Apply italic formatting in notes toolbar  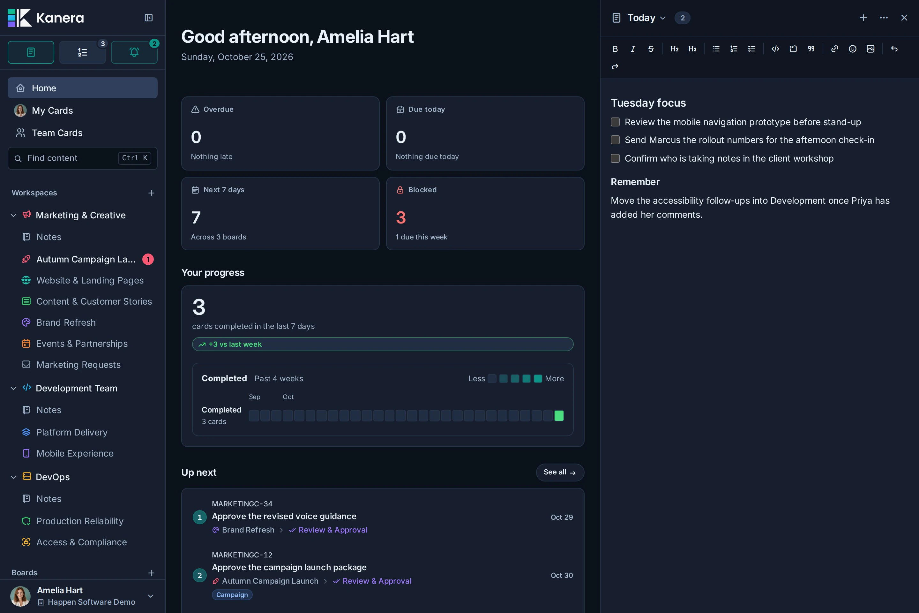(633, 49)
